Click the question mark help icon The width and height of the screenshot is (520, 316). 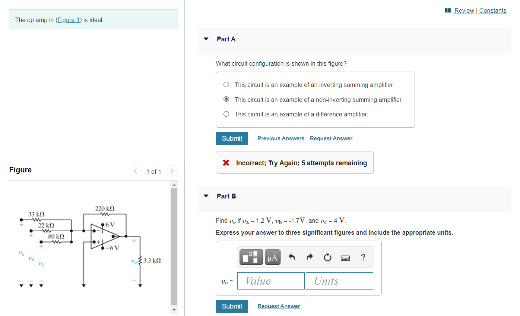pos(363,257)
